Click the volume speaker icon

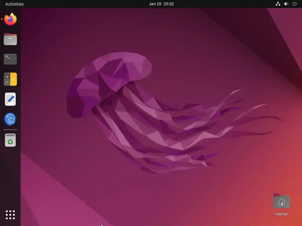[x=286, y=4]
